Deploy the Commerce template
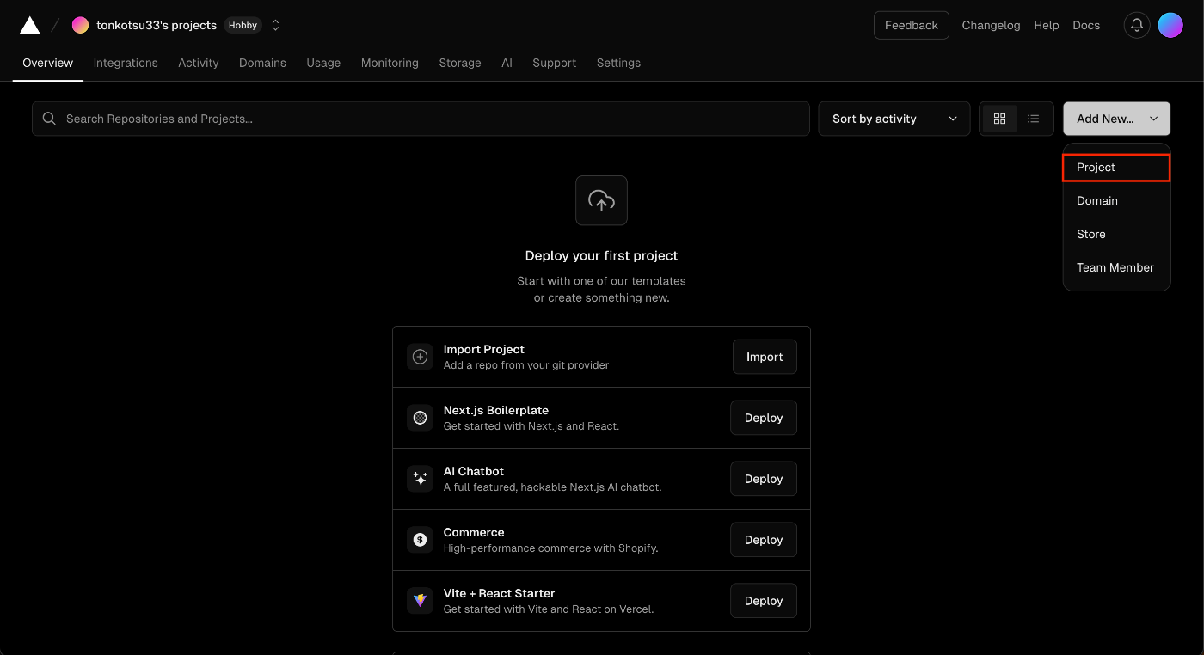The width and height of the screenshot is (1204, 655). (x=764, y=540)
